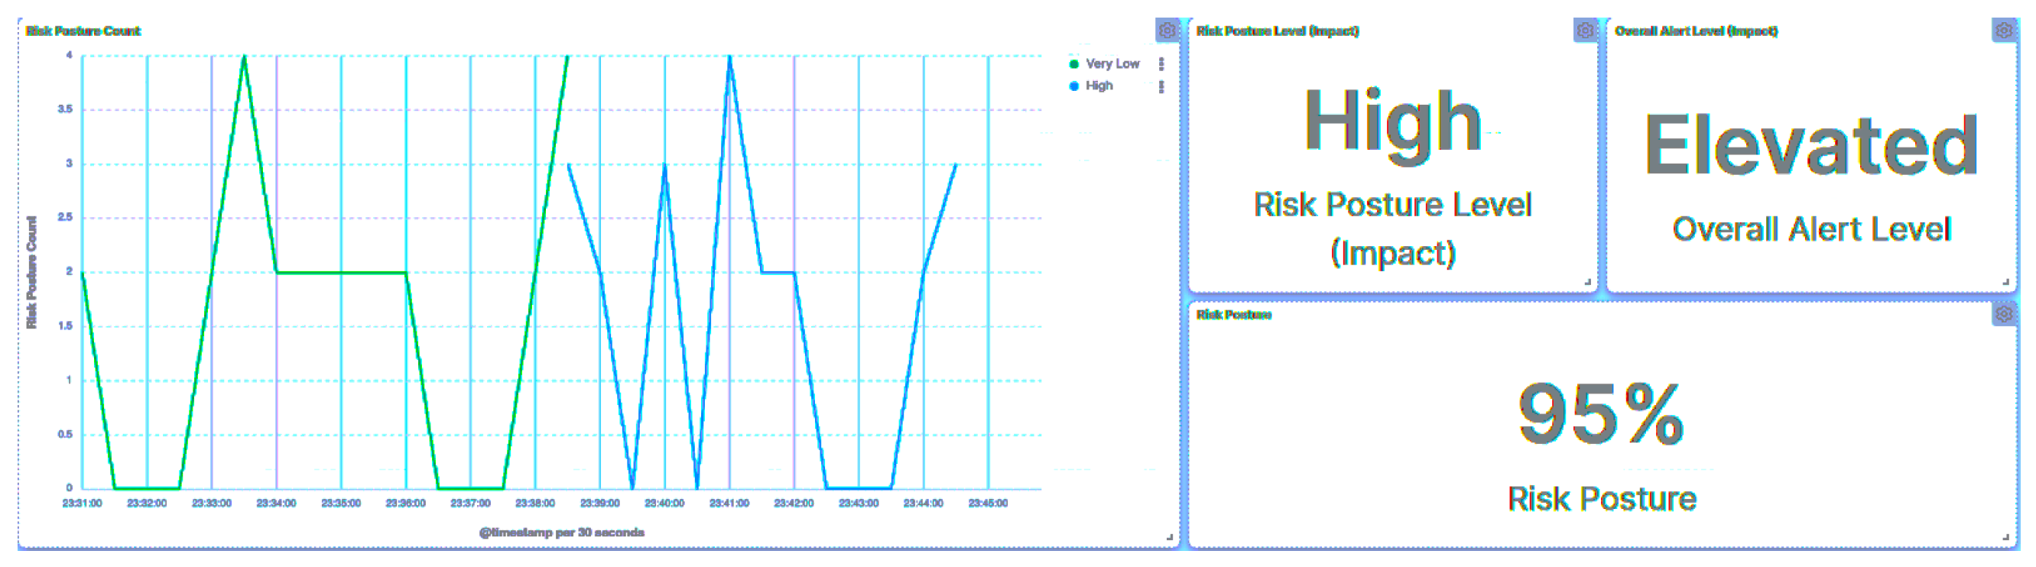Open gear options for Overall Alert Level (Impact) panel
2036x567 pixels.
click(x=2005, y=31)
